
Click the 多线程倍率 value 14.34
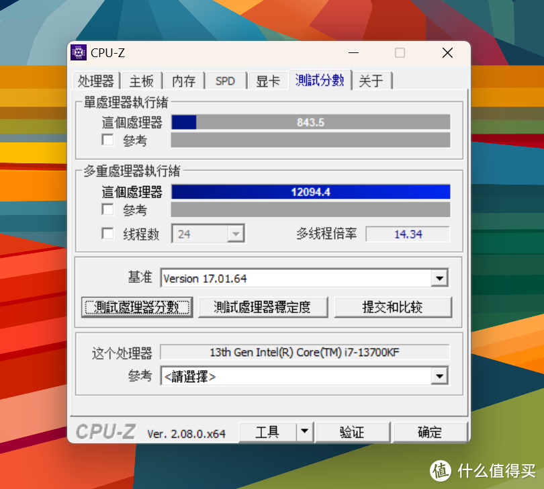coord(408,234)
